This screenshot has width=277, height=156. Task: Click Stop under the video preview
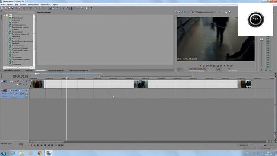(218, 66)
